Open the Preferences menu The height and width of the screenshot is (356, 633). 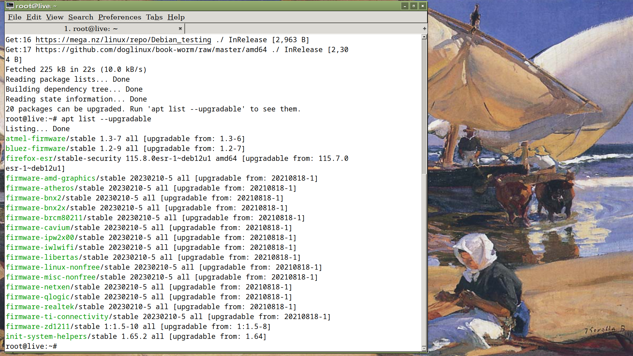click(119, 17)
